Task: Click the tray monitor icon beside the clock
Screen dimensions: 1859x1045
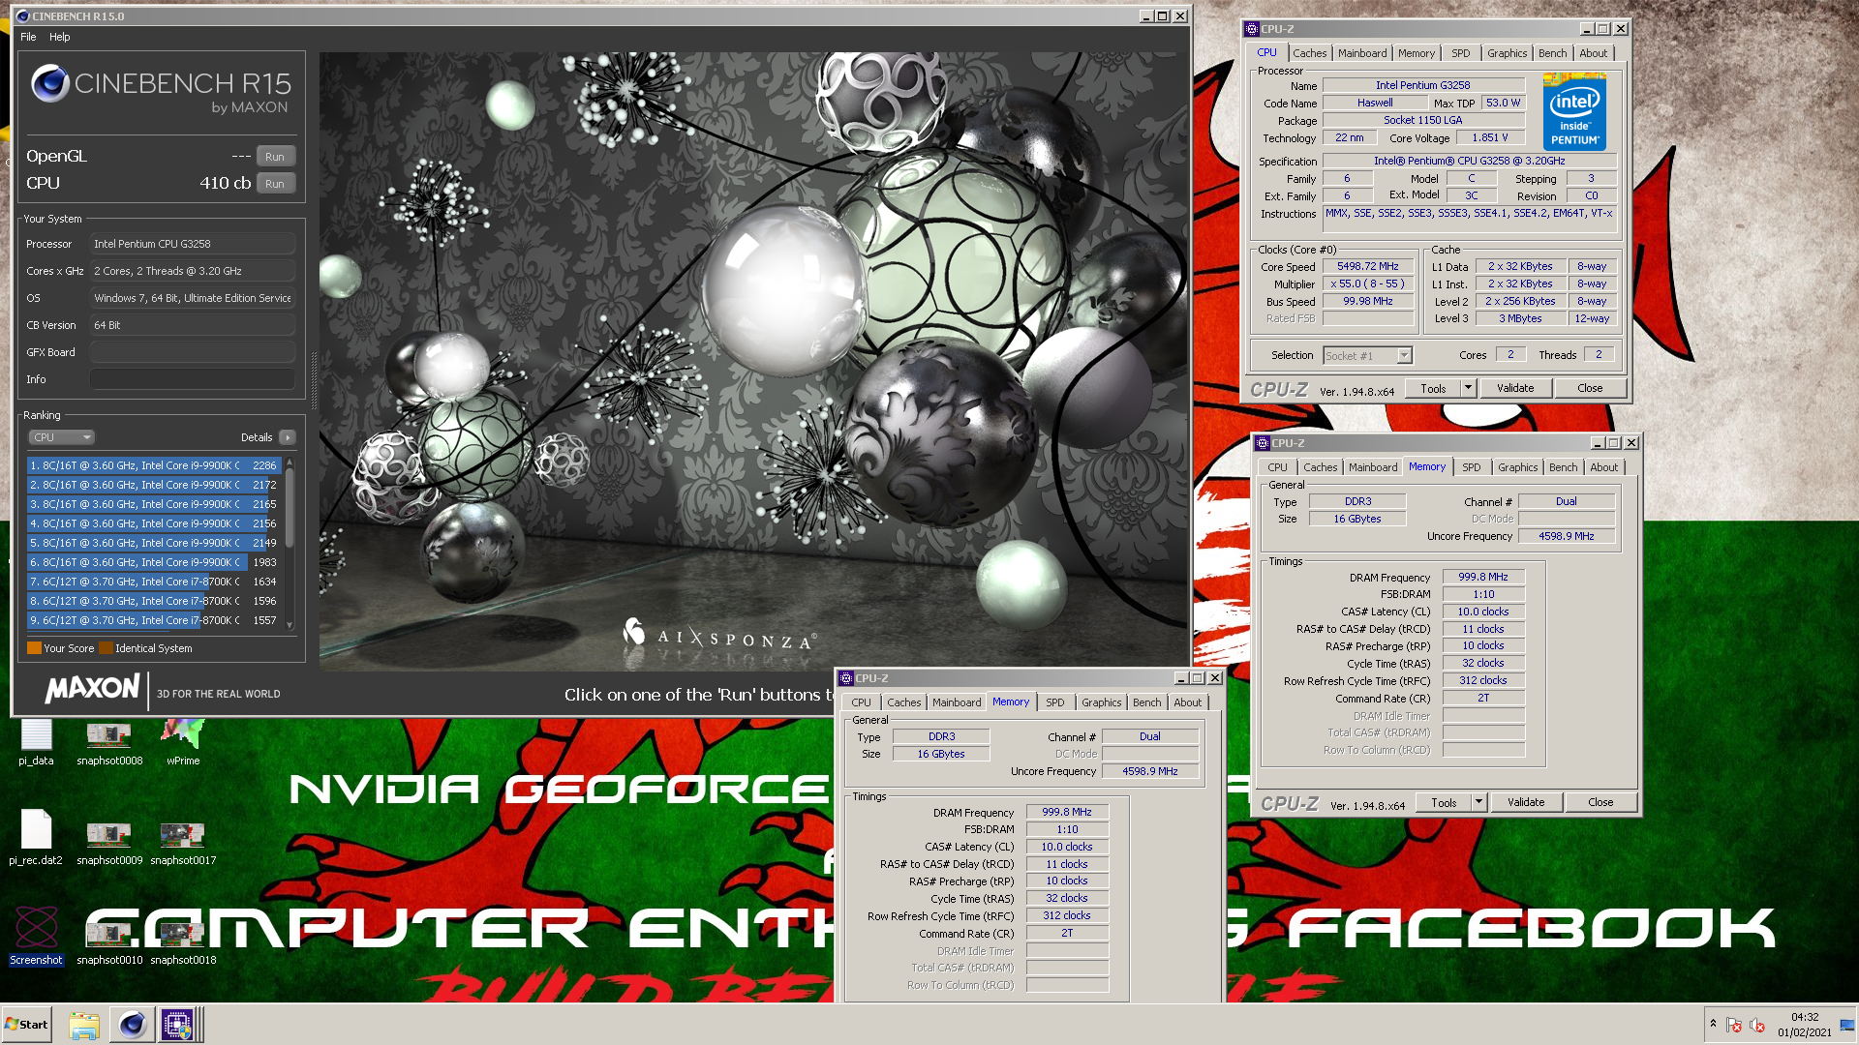Action: (1847, 1025)
